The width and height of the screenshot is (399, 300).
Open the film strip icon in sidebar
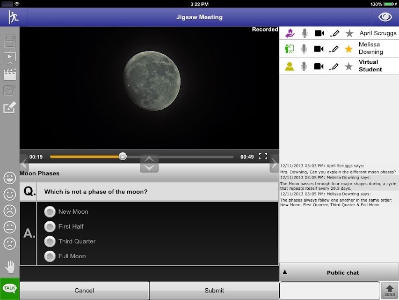pos(10,41)
